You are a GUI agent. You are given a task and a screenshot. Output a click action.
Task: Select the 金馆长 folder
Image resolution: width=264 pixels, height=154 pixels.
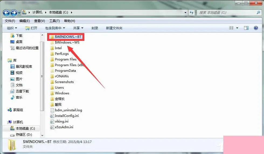(x=57, y=99)
